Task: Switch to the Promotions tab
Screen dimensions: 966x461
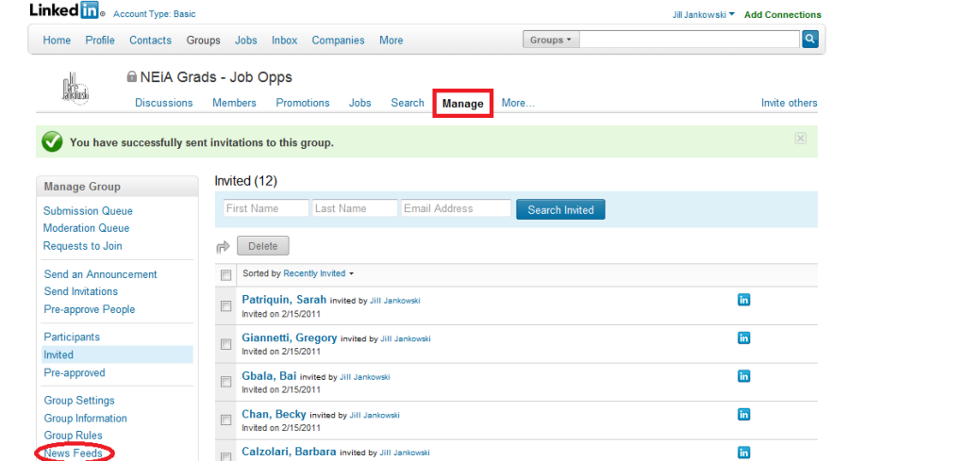Action: point(303,103)
